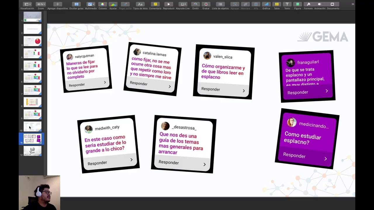Viewport: 374px width, 210px height.
Task: Click Responder on medwith_caty card
Action: tap(97, 163)
